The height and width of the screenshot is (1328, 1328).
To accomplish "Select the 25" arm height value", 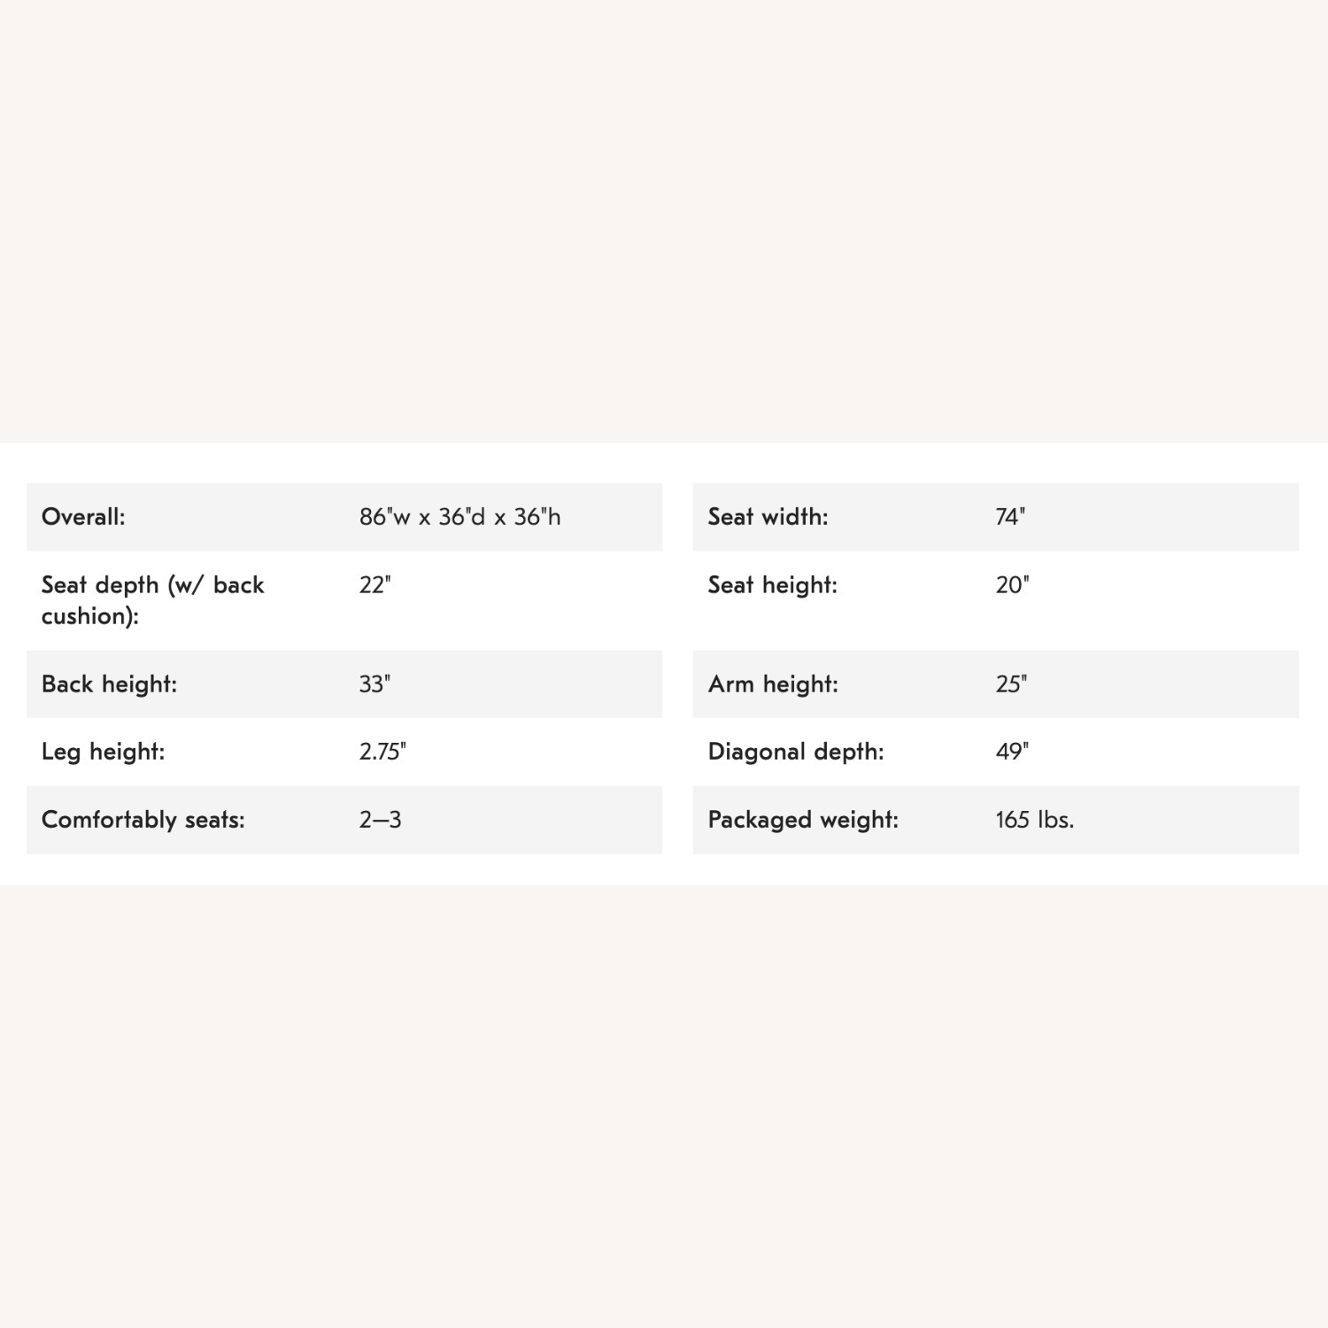I will [1011, 684].
